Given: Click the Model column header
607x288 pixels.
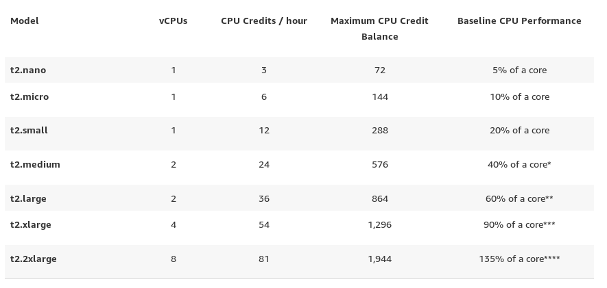Looking at the screenshot, I should point(25,21).
